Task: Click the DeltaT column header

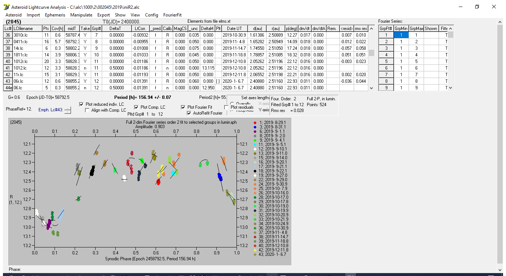Action: pos(117,29)
